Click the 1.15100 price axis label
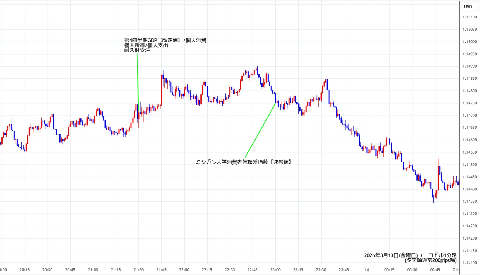 point(469,17)
